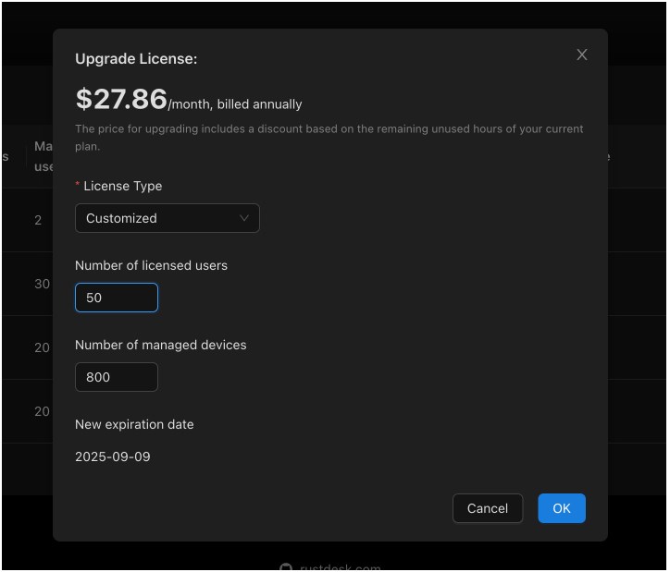Image resolution: width=670 pixels, height=572 pixels.
Task: Click the "/month, billed annually" text
Action: [235, 104]
